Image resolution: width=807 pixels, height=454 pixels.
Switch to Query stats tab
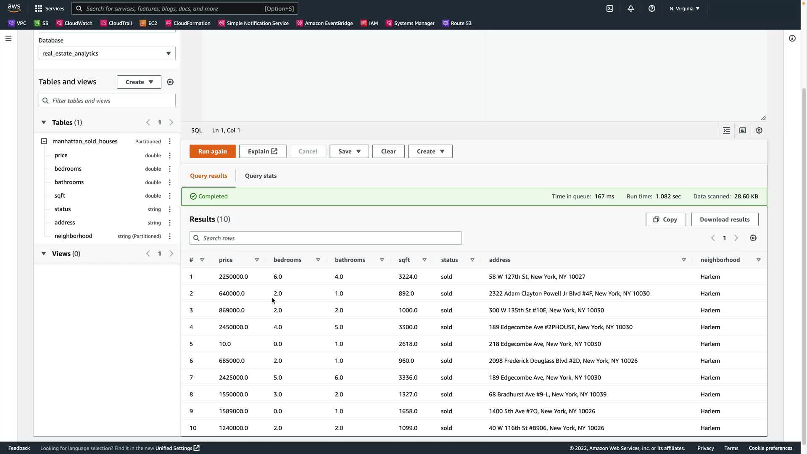(261, 176)
